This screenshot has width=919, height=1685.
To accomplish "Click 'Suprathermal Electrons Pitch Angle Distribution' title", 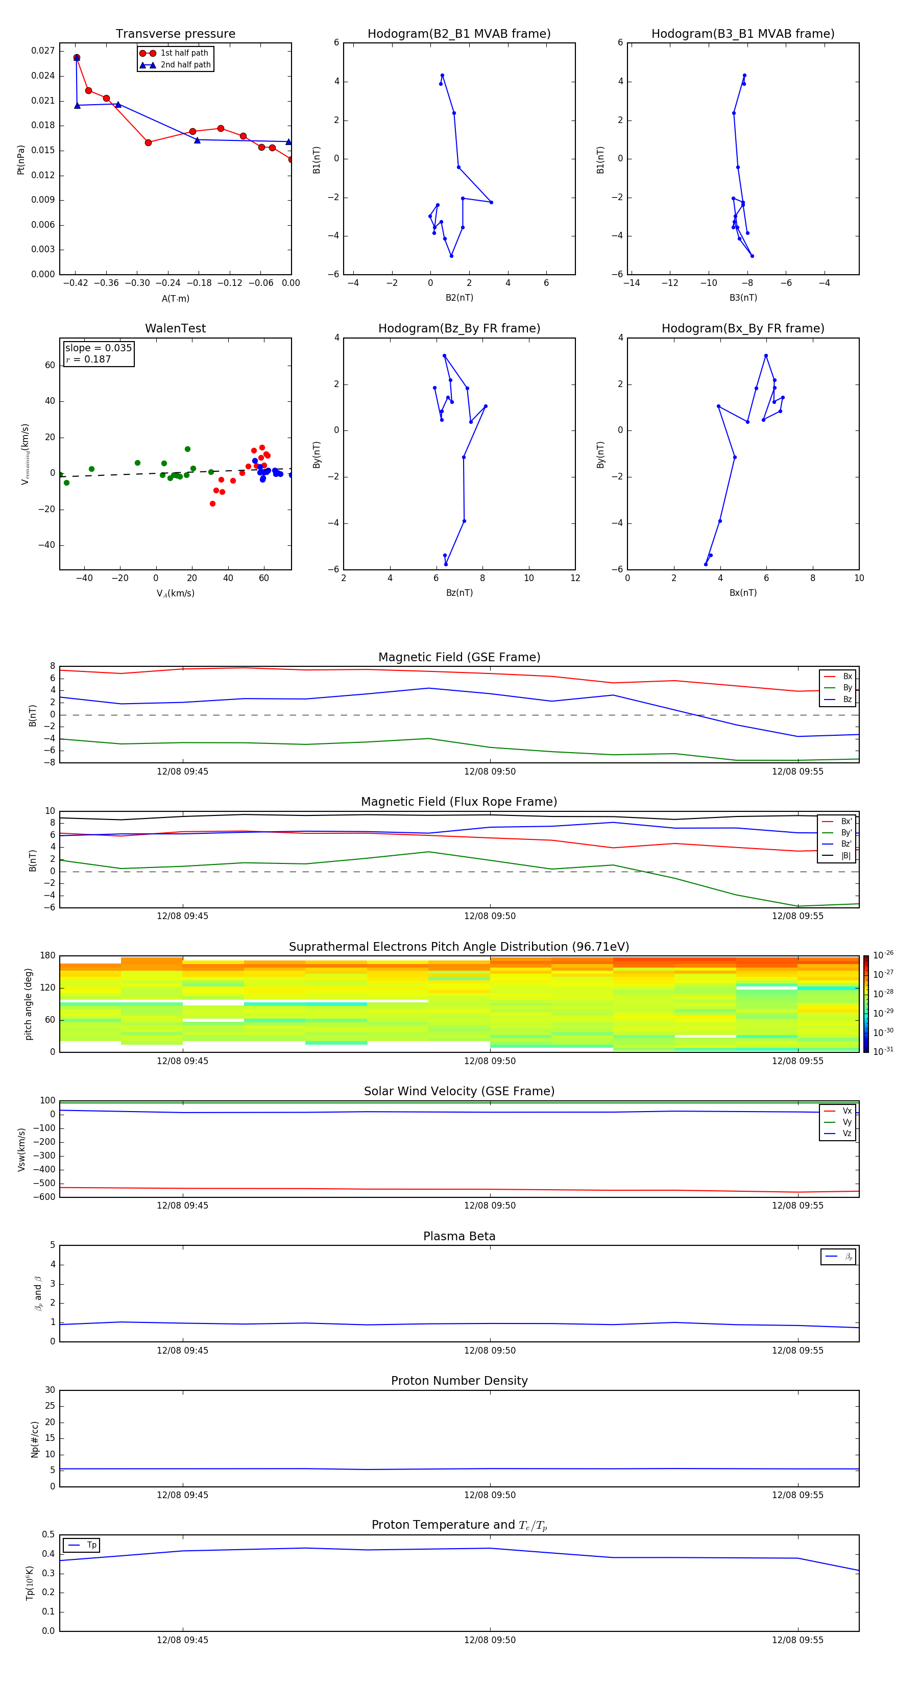I will (459, 947).
